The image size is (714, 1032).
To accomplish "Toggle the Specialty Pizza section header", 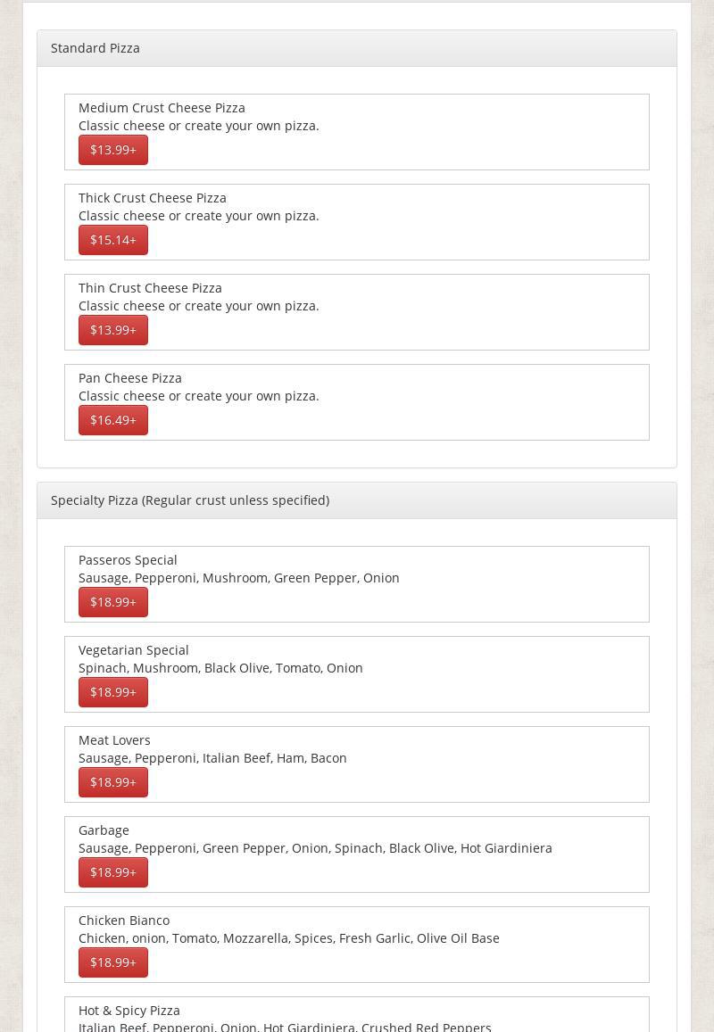I will pyautogui.click(x=190, y=500).
